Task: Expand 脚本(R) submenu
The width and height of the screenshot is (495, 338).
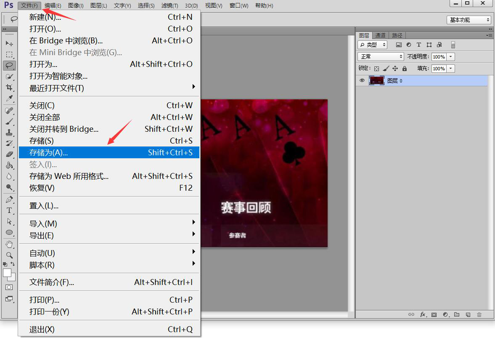Action: pyautogui.click(x=109, y=265)
